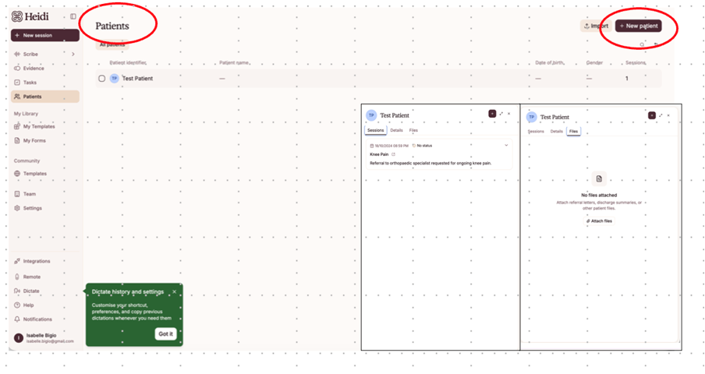The image size is (705, 374).
Task: Select Sessions tab in the sessions panel
Action: pyautogui.click(x=375, y=130)
